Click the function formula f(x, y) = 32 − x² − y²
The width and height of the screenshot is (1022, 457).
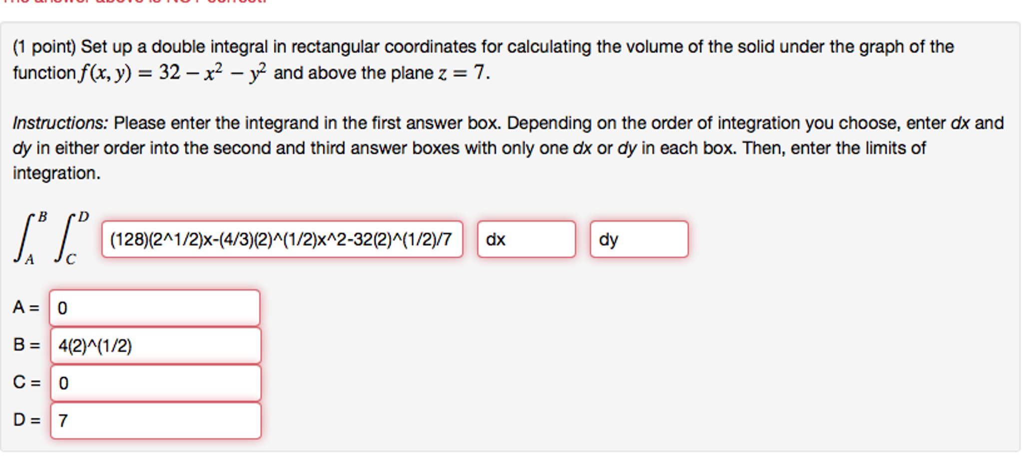point(173,73)
